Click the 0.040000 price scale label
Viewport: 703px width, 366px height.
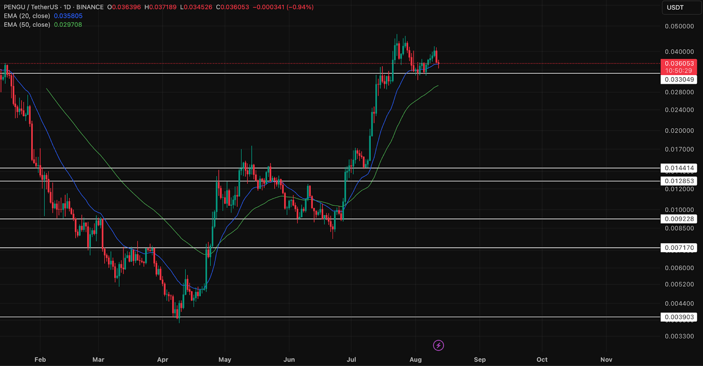point(679,52)
